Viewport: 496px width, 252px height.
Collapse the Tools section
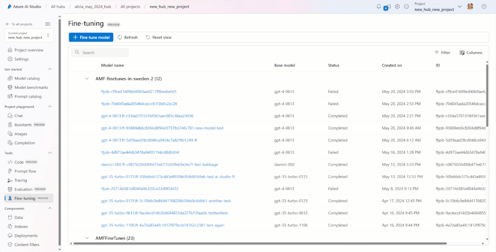point(50,153)
